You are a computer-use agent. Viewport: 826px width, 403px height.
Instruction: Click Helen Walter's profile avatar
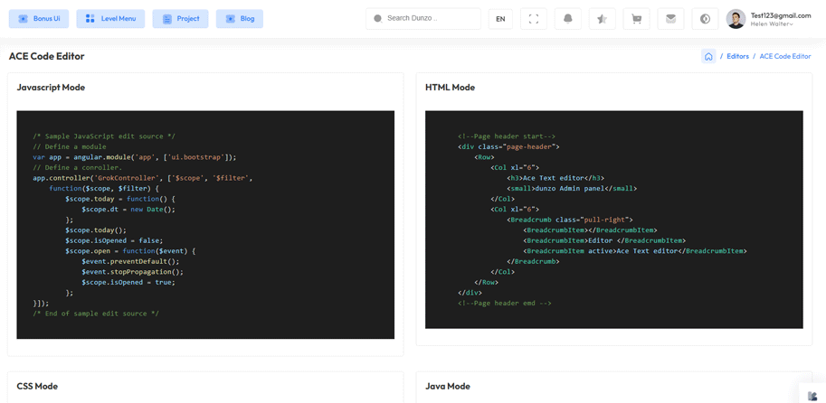(736, 19)
